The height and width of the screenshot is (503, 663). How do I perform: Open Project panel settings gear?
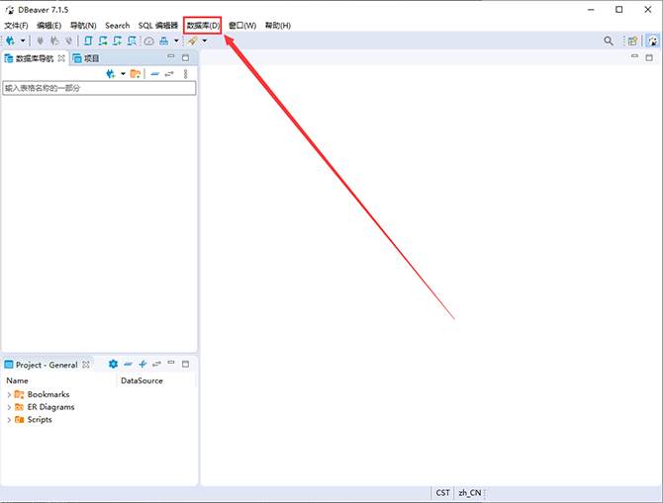[114, 364]
